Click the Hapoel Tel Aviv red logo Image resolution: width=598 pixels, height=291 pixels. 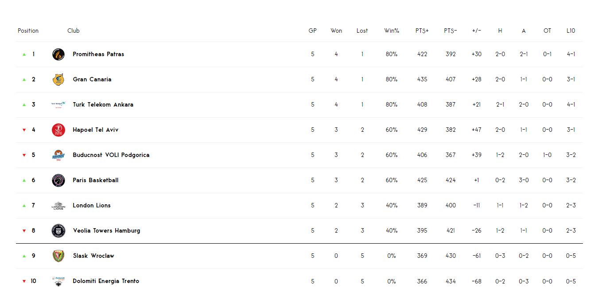click(58, 130)
